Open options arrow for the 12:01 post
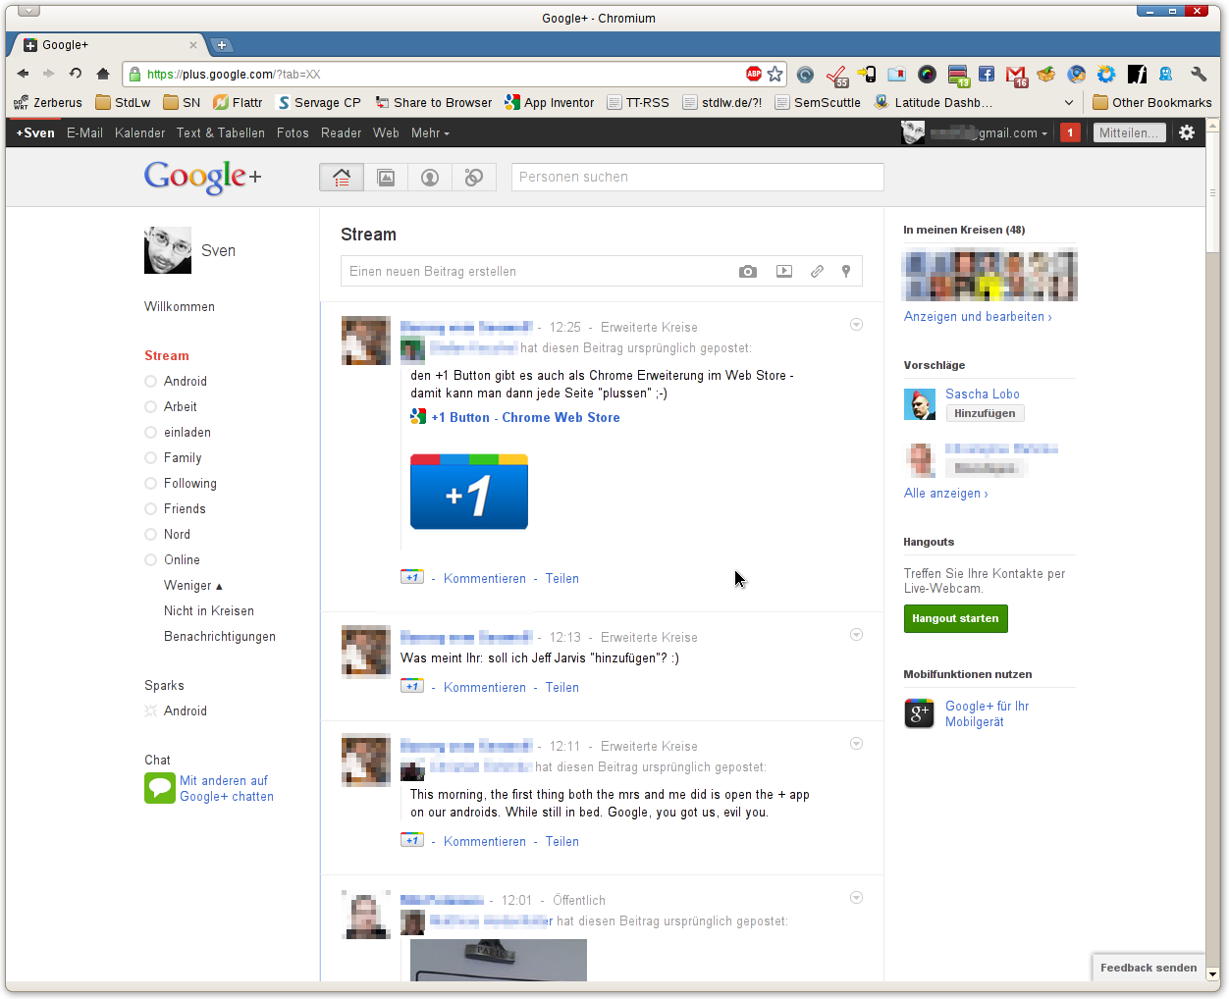This screenshot has width=1229, height=999. tap(856, 898)
